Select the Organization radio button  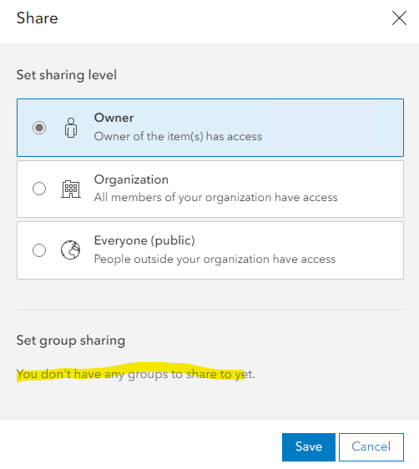click(39, 189)
